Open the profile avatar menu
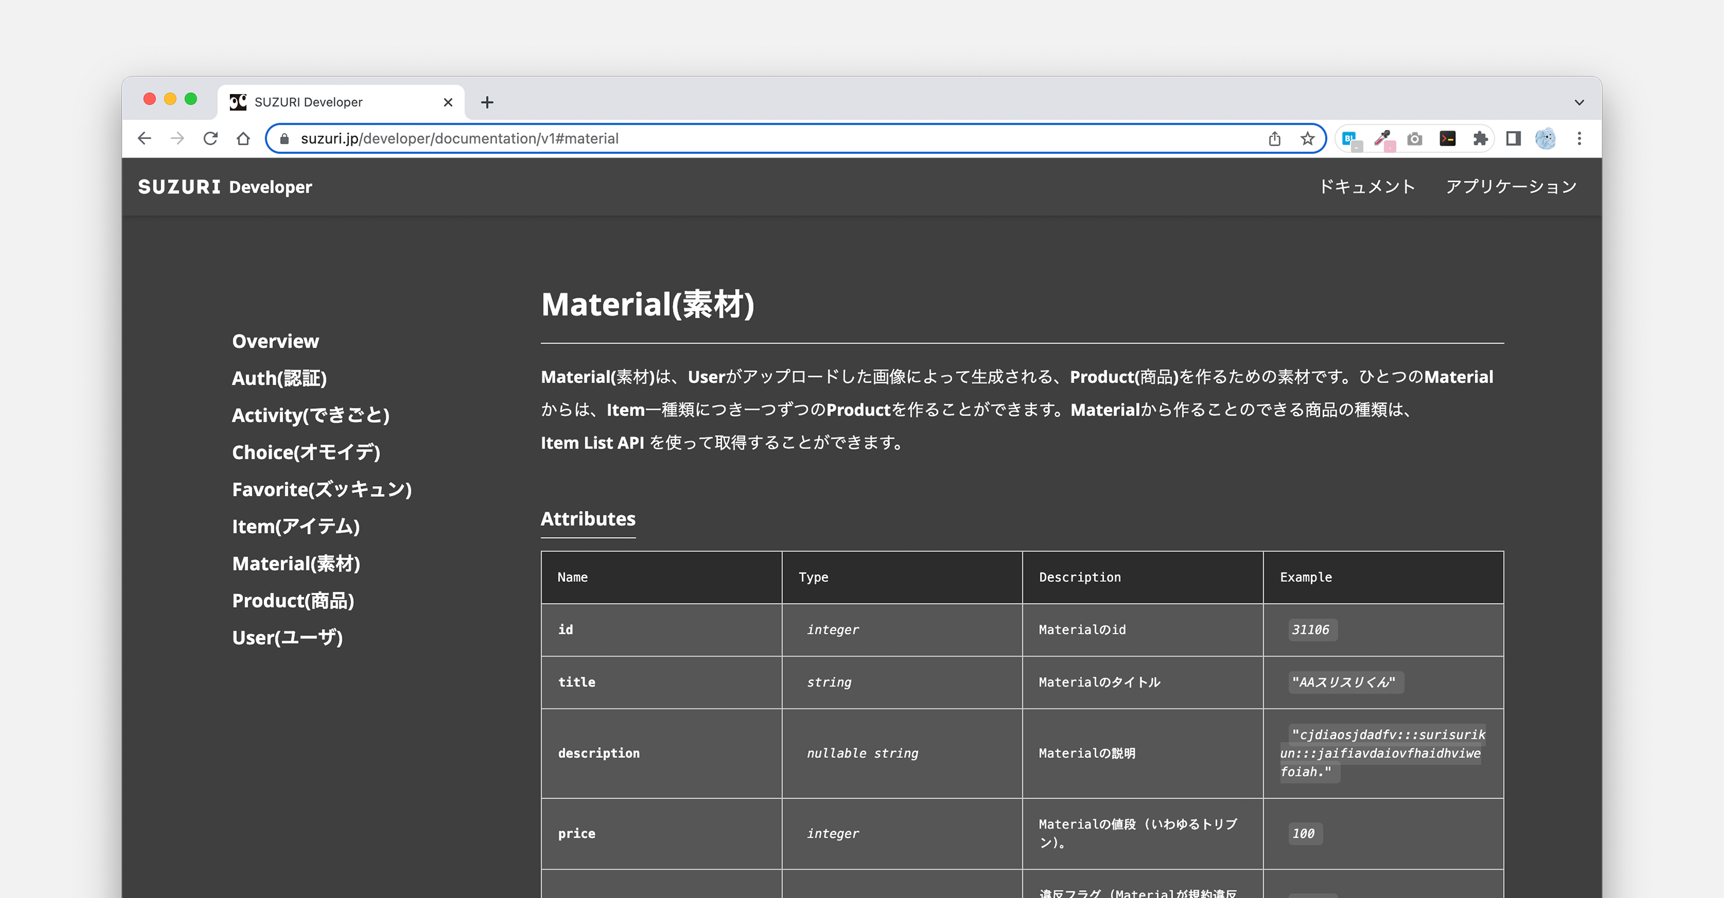The image size is (1724, 898). coord(1545,138)
